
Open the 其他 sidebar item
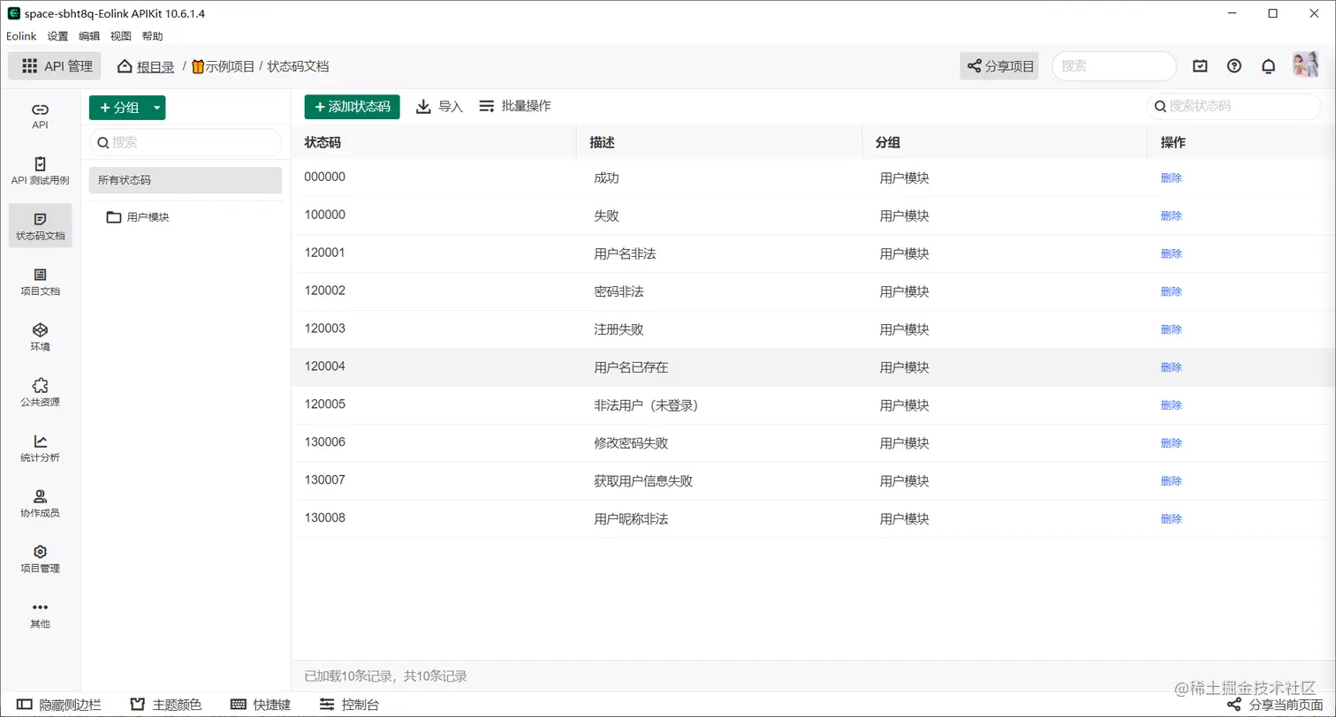point(39,613)
